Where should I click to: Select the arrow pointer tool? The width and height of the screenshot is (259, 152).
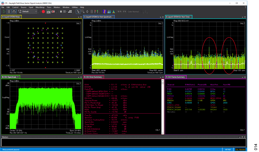[x=78, y=11]
